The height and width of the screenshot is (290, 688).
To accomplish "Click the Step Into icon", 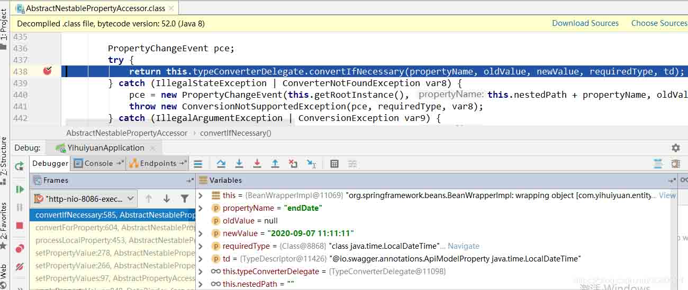I will coord(239,164).
